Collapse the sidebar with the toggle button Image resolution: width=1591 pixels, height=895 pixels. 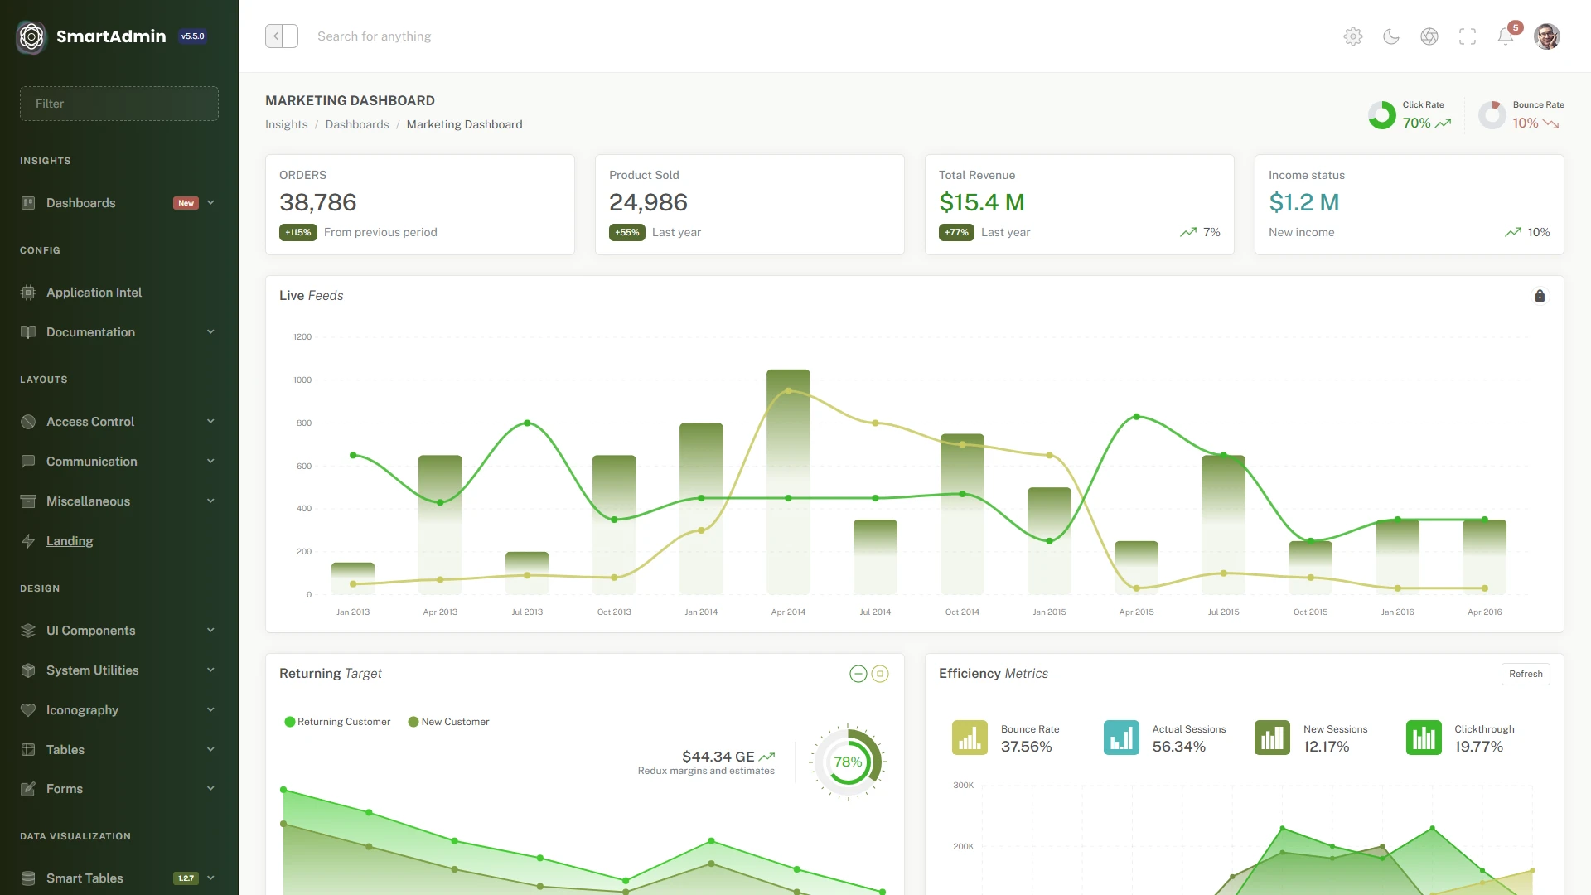coord(282,36)
